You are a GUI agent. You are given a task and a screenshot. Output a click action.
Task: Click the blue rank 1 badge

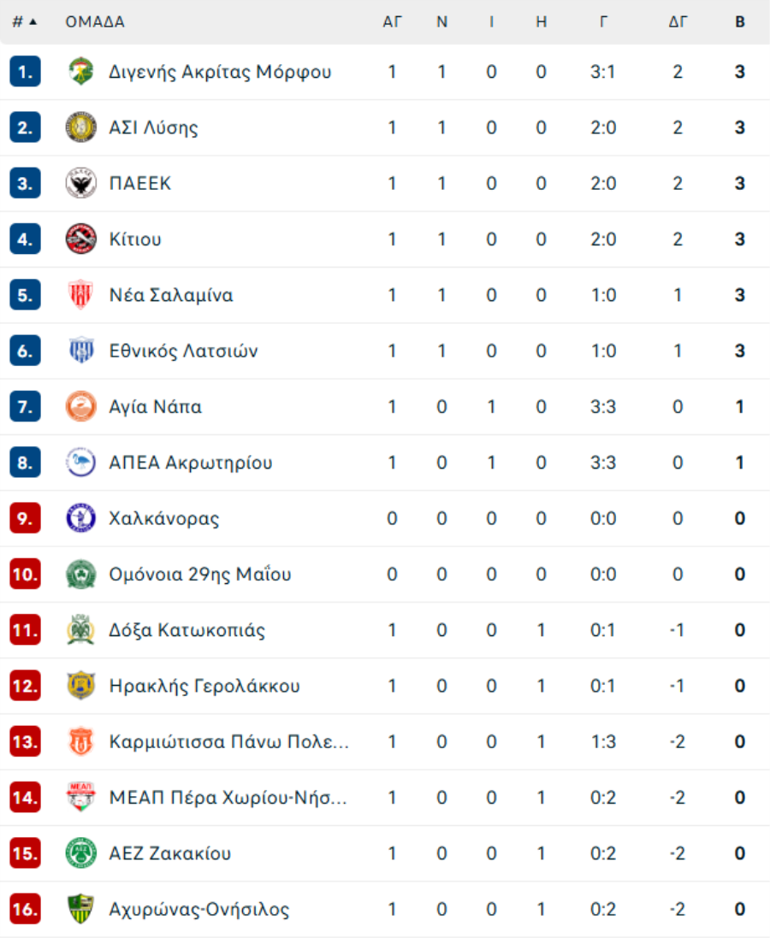(25, 72)
